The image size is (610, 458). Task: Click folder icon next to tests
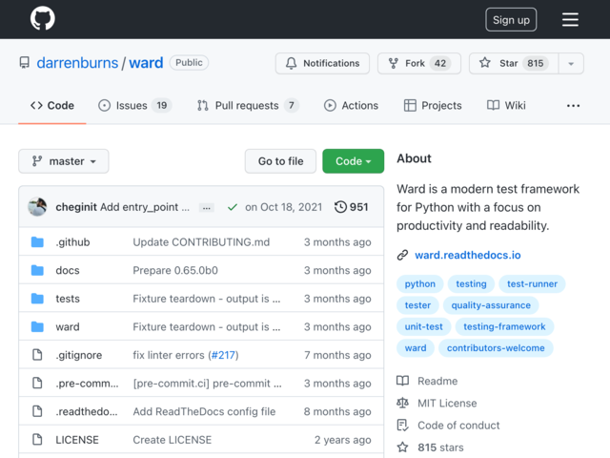coord(37,299)
